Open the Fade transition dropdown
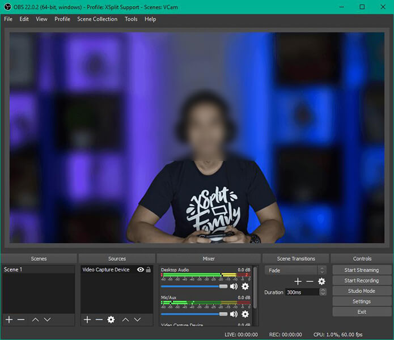394x340 pixels. click(295, 270)
